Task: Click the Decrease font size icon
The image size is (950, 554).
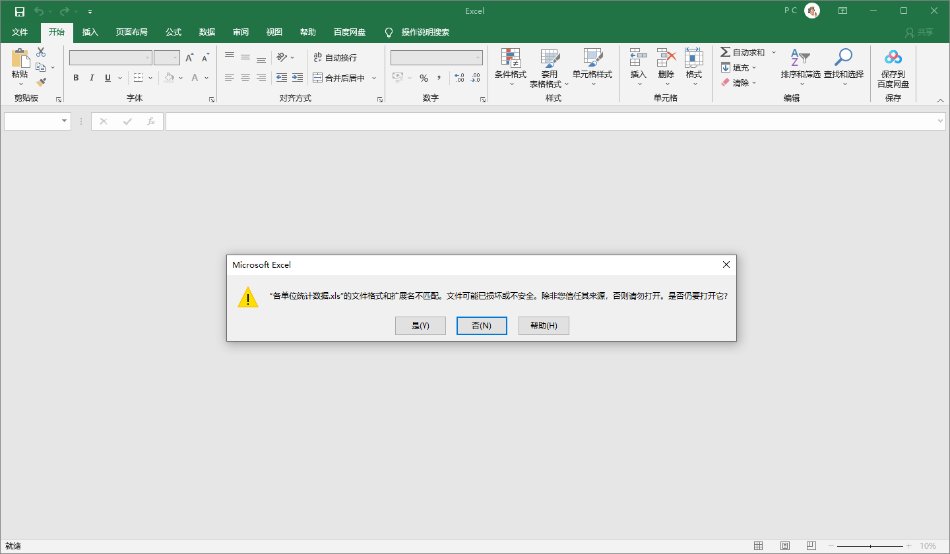Action: click(x=205, y=58)
